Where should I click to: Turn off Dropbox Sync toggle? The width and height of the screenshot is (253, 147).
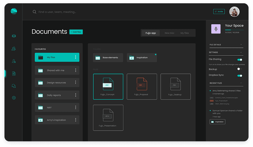(240, 76)
